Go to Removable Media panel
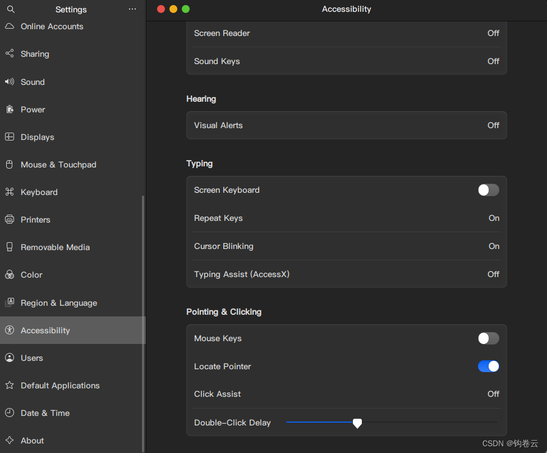This screenshot has width=547, height=453. click(x=73, y=247)
